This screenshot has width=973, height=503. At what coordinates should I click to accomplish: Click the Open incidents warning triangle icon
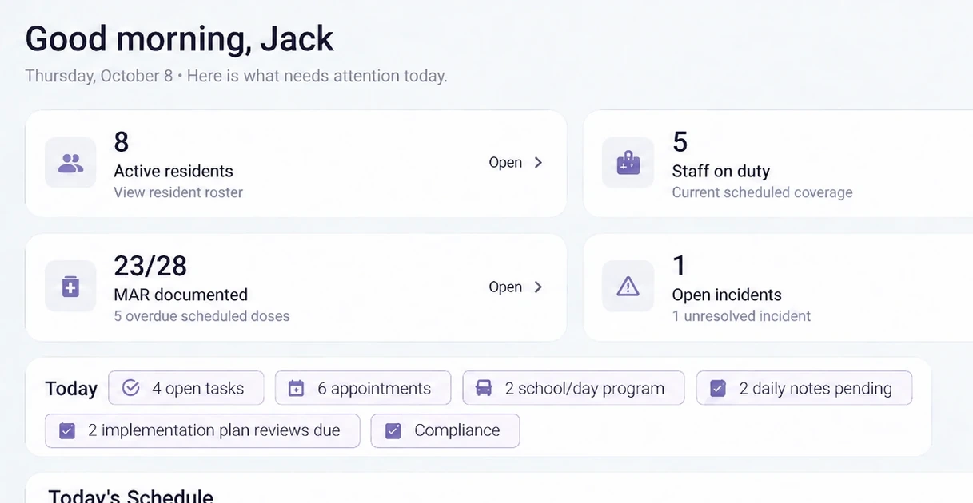click(x=628, y=287)
